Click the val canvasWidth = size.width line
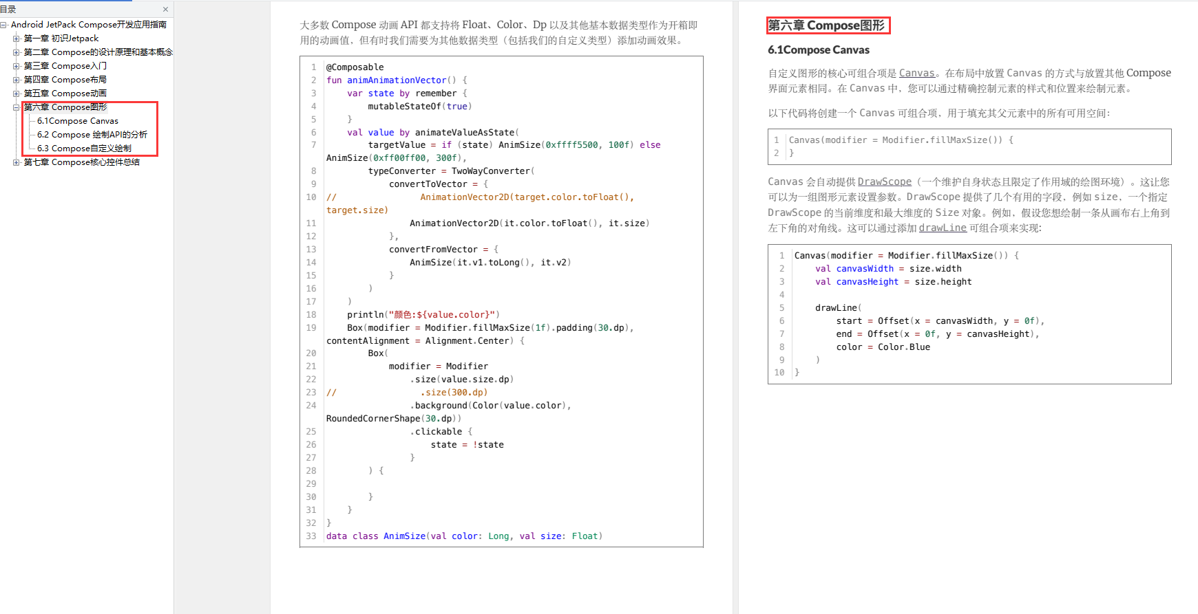The height and width of the screenshot is (614, 1198). coord(889,269)
